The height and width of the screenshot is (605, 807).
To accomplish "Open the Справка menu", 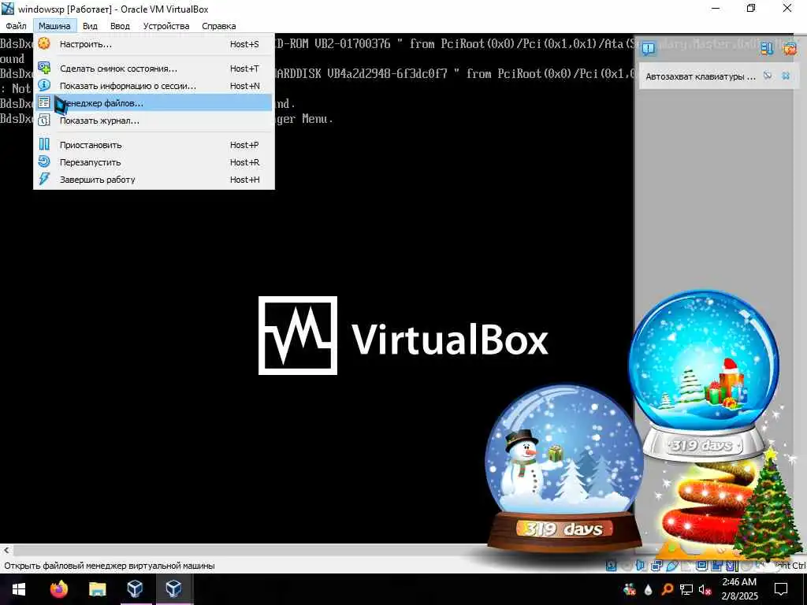I will point(219,26).
